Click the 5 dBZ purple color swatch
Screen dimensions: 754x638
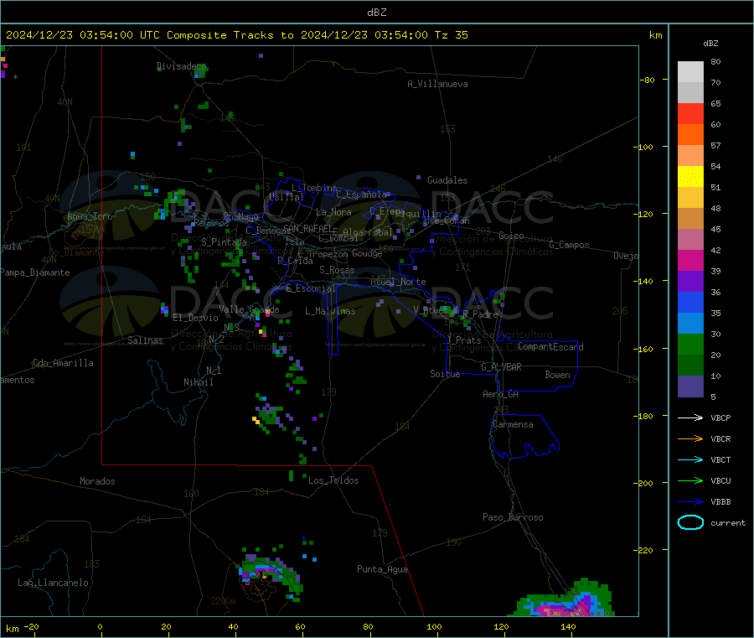click(x=690, y=386)
